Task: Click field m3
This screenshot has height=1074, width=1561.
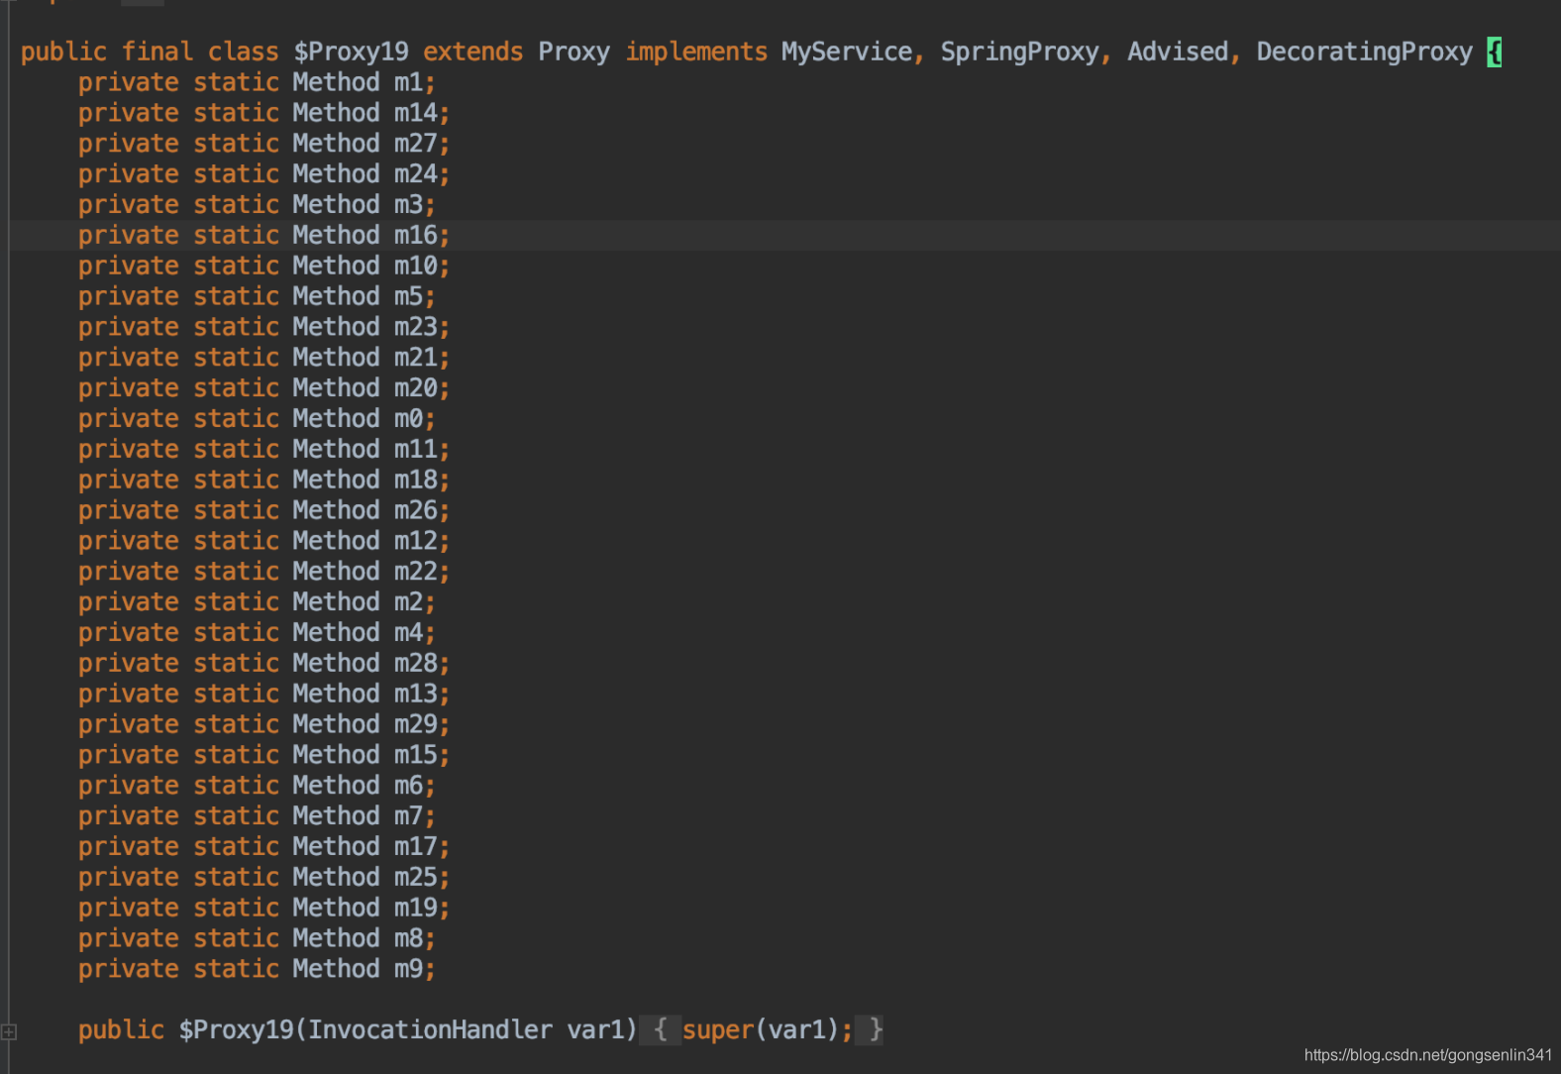Action: tap(408, 205)
